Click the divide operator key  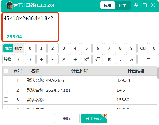[x=75, y=59]
